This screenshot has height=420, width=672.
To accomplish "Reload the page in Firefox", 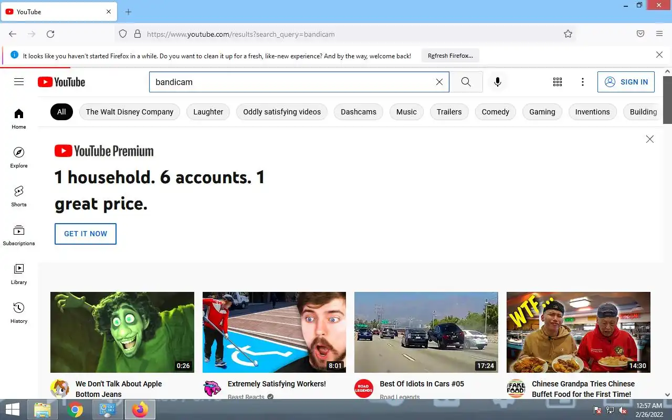I will [x=50, y=34].
